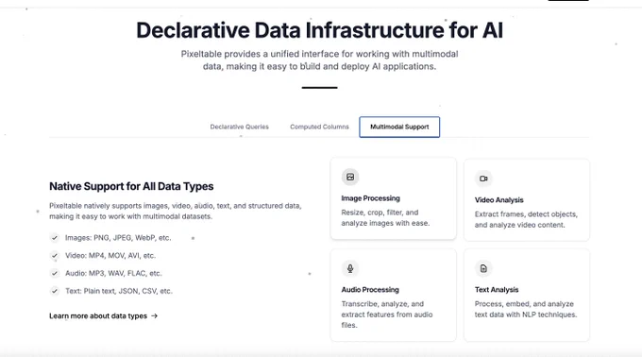Switch to the Declarative Queries tab

[x=240, y=127]
